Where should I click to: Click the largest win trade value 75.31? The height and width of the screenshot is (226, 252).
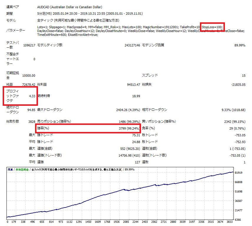pos(136,135)
